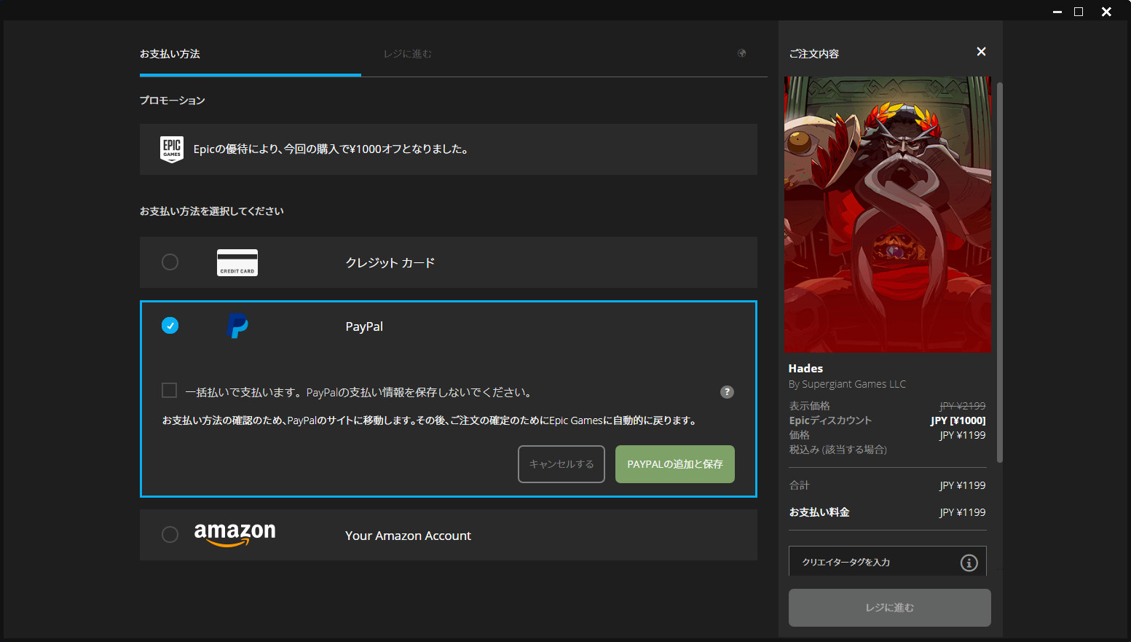Click the Amazon logo
Image resolution: width=1131 pixels, height=642 pixels.
tap(235, 534)
